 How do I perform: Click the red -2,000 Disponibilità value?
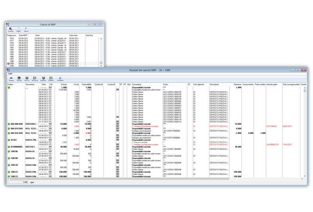tap(88, 133)
